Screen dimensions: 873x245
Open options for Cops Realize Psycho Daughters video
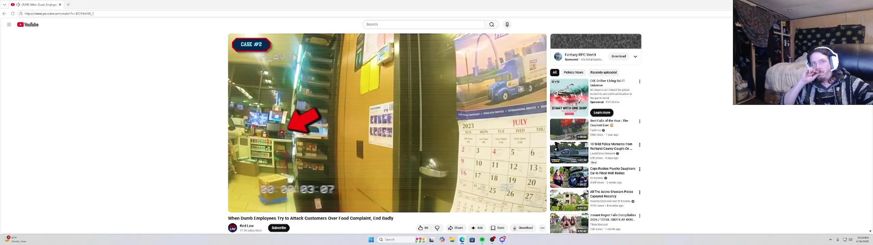639,169
